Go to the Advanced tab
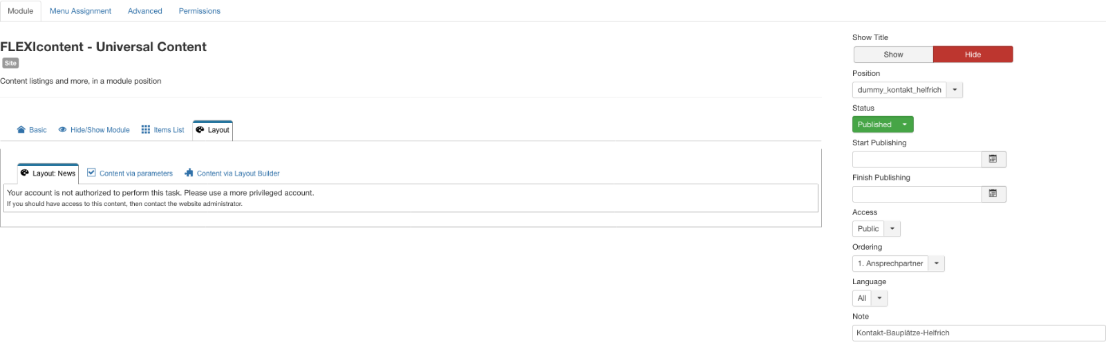Viewport: 1106px width, 345px height. tap(145, 11)
